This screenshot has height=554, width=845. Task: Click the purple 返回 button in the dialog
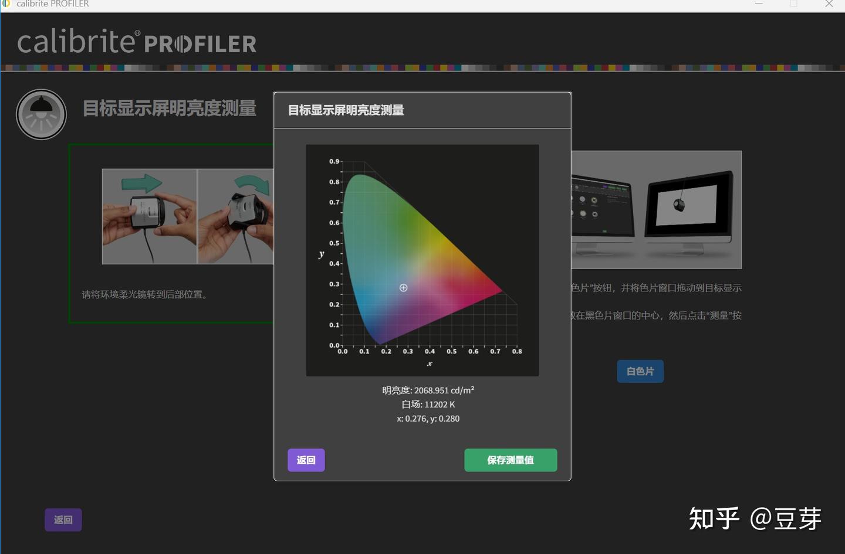[306, 460]
